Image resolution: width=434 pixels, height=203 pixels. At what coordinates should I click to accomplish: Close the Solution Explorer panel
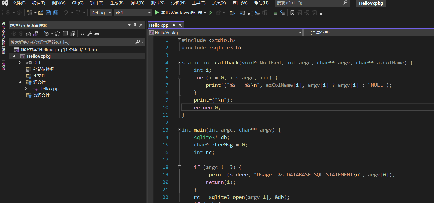click(141, 25)
